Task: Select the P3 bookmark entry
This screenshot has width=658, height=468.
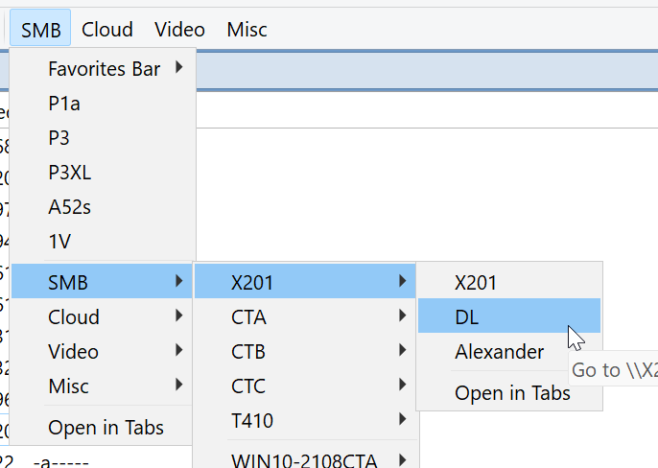Action: [x=59, y=138]
